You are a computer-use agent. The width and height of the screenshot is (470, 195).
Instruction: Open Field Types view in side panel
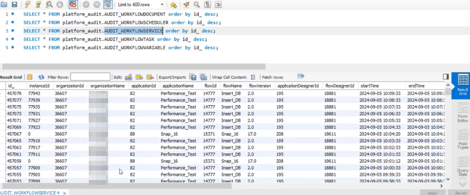click(463, 139)
